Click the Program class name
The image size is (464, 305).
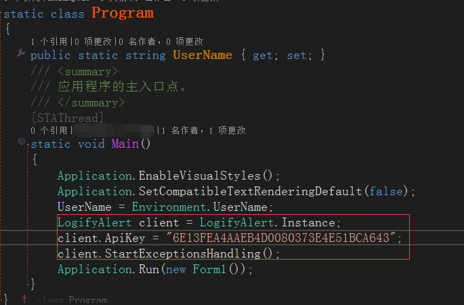(x=123, y=13)
